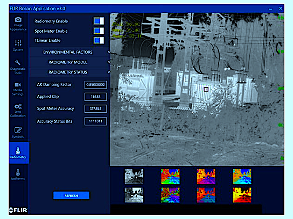Minimize the FLIR Boson Application window
This screenshot has width=293, height=219.
click(x=271, y=9)
